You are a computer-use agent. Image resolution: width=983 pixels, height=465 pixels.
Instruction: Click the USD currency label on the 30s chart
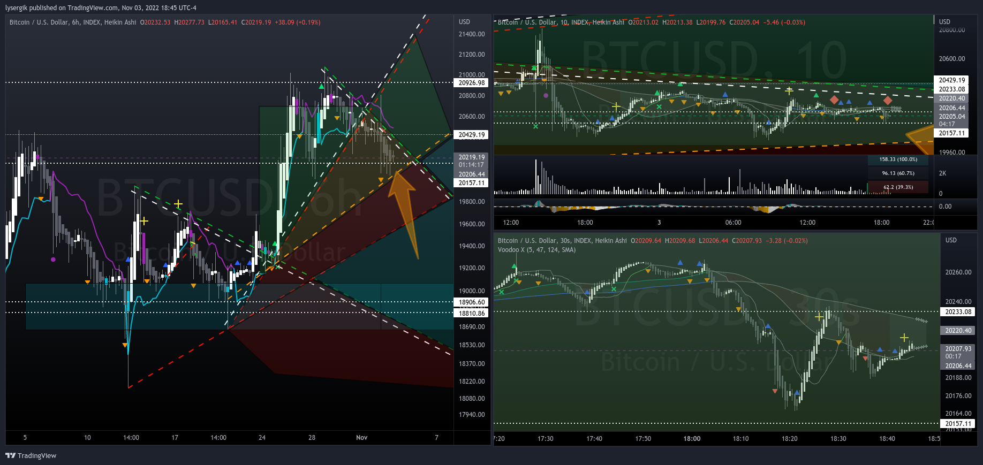tap(951, 240)
